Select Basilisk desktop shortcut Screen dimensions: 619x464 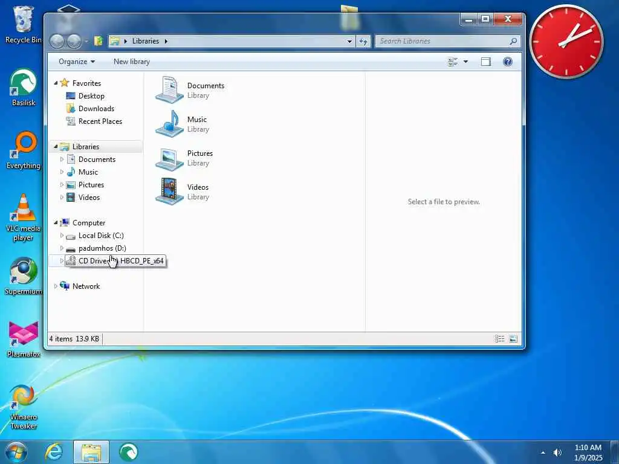[24, 87]
